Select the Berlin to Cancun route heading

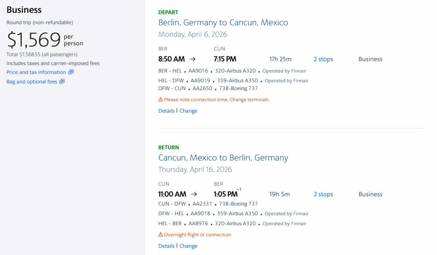tap(223, 23)
